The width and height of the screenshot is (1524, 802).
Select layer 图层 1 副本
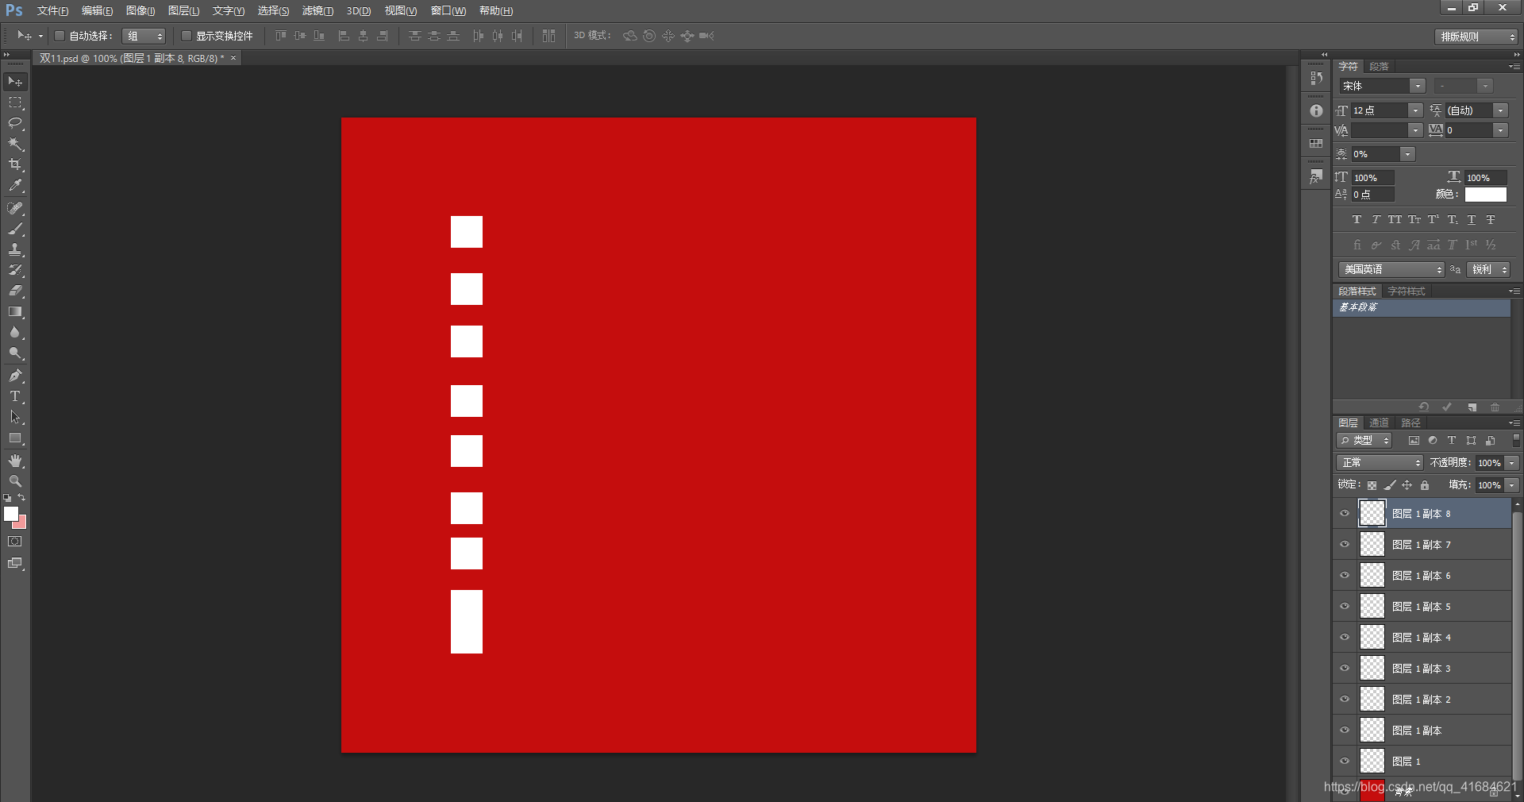click(x=1422, y=731)
